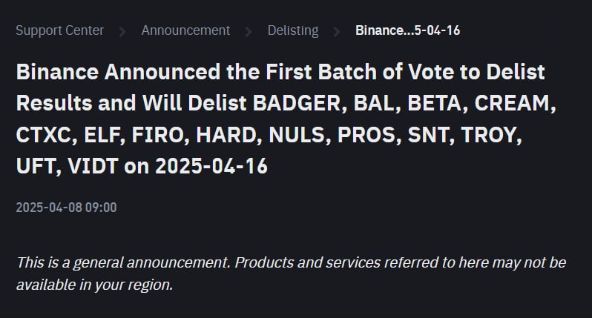This screenshot has width=592, height=318.
Task: Click the chevron after Support Center
Action: (x=122, y=32)
